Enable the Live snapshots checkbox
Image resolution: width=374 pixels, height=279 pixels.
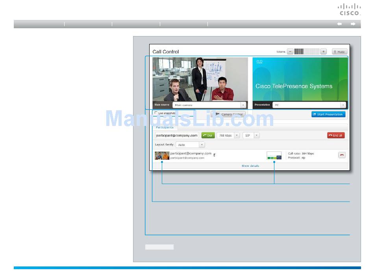click(x=156, y=113)
